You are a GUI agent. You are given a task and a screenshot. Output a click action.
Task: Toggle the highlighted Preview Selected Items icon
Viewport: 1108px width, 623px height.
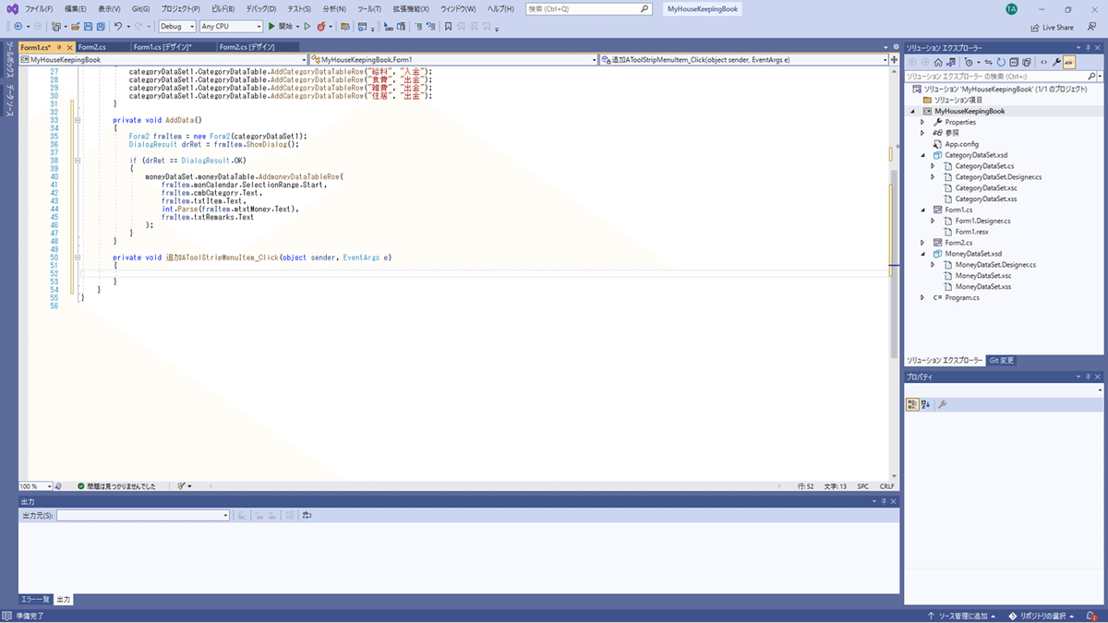(x=1069, y=63)
